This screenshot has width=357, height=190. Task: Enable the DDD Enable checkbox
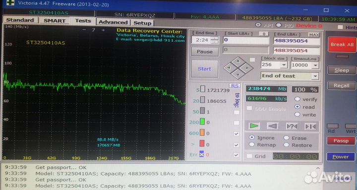pos(249,108)
